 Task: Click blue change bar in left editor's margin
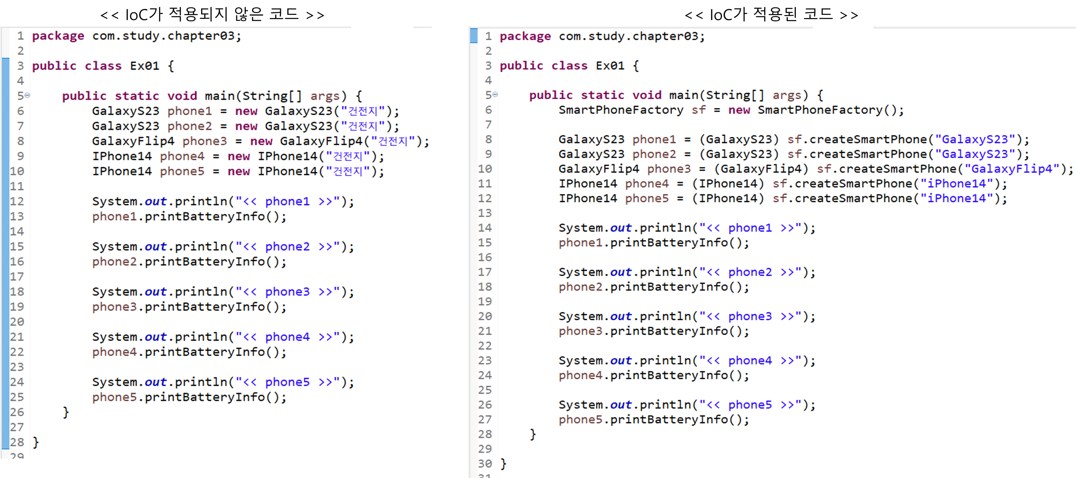(5, 251)
